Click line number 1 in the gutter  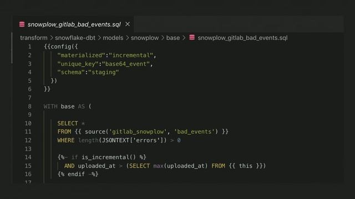tap(29, 46)
